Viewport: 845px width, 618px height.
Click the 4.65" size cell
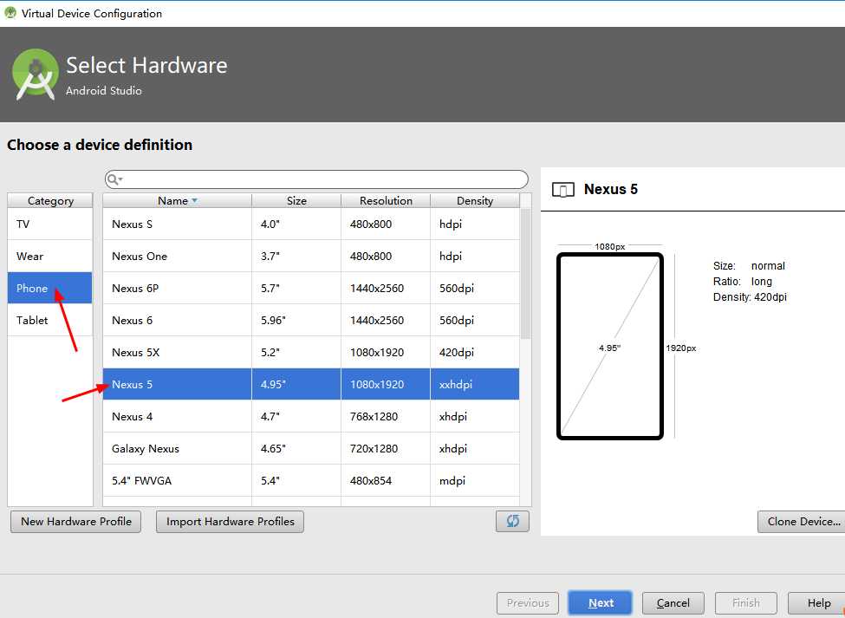click(296, 448)
